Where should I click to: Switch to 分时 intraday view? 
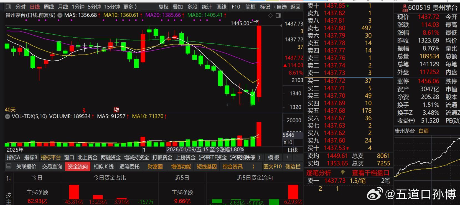[21, 7]
